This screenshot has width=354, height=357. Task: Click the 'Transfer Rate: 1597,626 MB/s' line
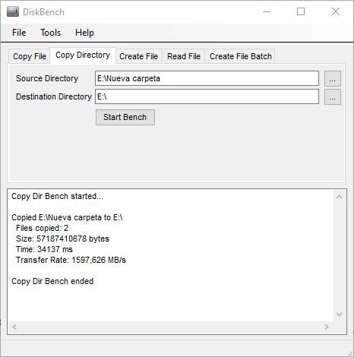tap(71, 260)
